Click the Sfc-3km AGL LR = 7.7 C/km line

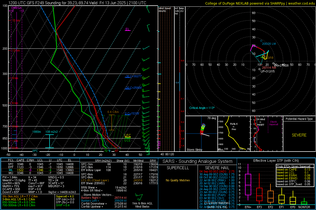(x=20, y=196)
